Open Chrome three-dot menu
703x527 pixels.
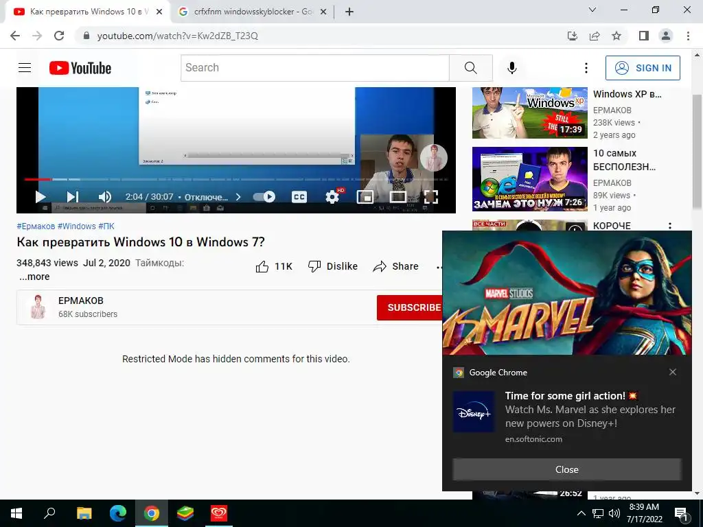(688, 36)
